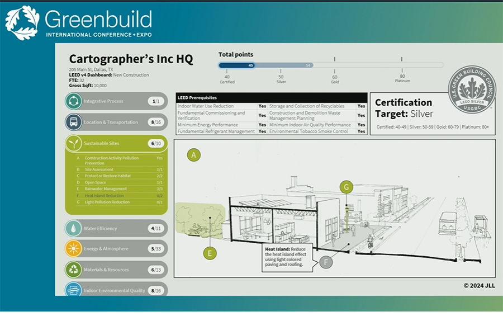This screenshot has width=503, height=316.
Task: Select gray marker F on the pavement
Action: [x=326, y=261]
